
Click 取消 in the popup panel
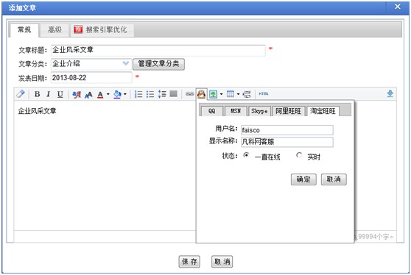pos(334,179)
